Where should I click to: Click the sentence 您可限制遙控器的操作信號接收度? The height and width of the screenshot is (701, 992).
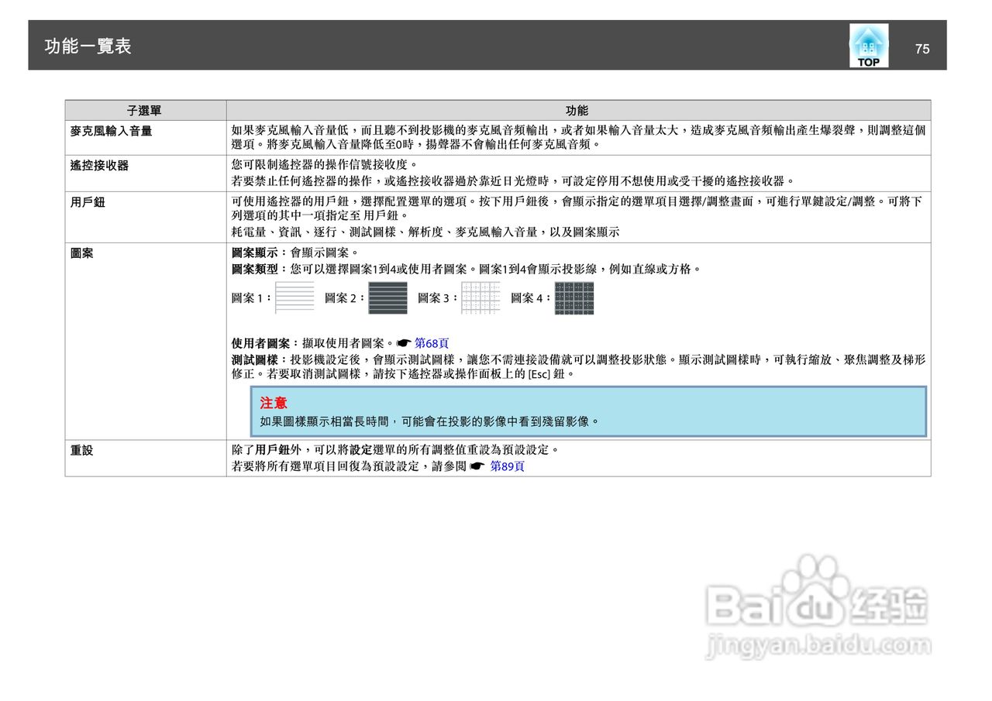[325, 165]
